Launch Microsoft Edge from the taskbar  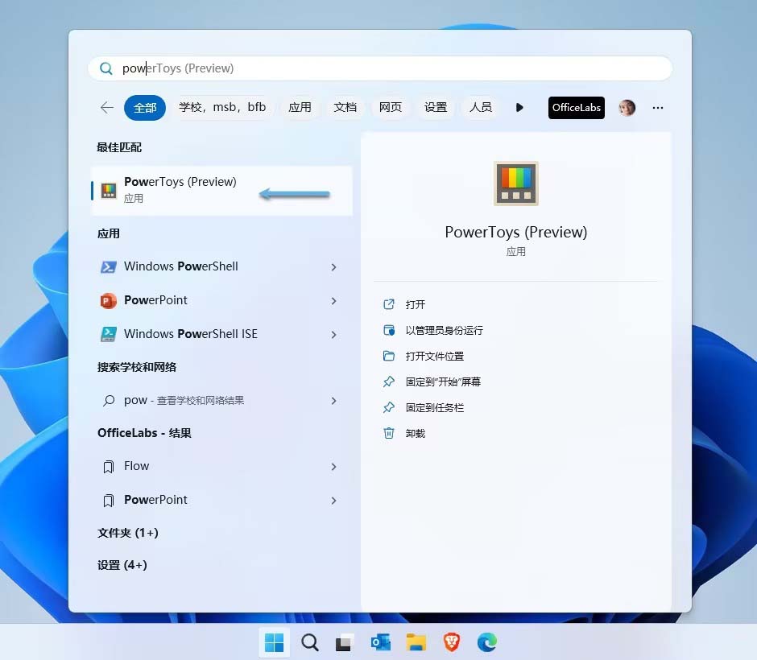coord(486,642)
